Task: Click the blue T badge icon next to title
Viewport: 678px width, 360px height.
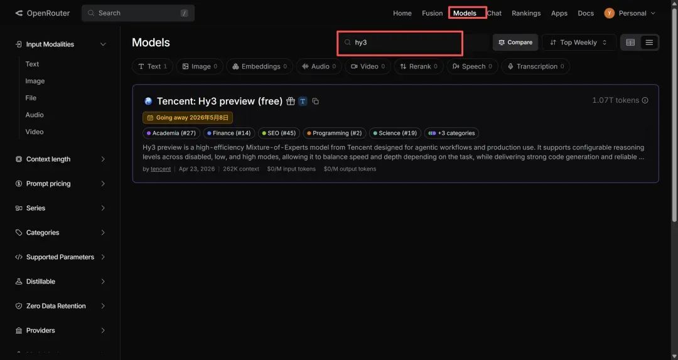Action: pyautogui.click(x=303, y=101)
